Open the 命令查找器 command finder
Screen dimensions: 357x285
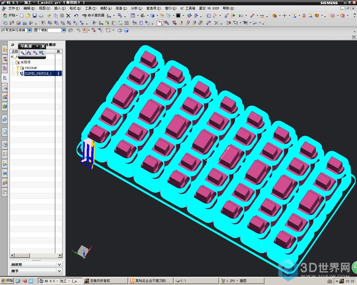pyautogui.click(x=93, y=16)
